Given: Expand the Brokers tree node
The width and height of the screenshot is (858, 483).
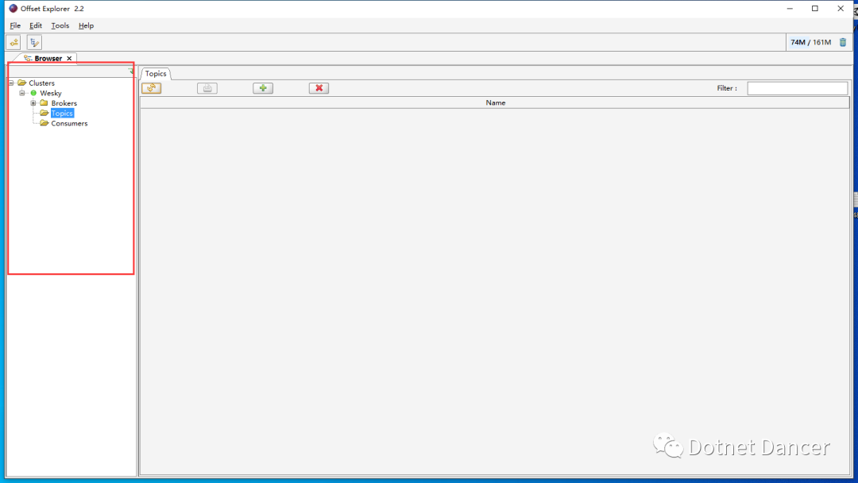Looking at the screenshot, I should pyautogui.click(x=33, y=102).
